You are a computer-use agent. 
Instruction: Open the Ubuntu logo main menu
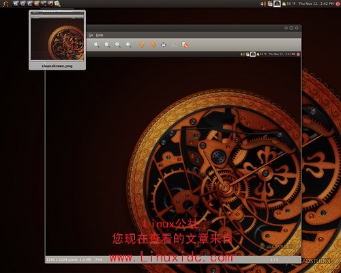pyautogui.click(x=5, y=3)
